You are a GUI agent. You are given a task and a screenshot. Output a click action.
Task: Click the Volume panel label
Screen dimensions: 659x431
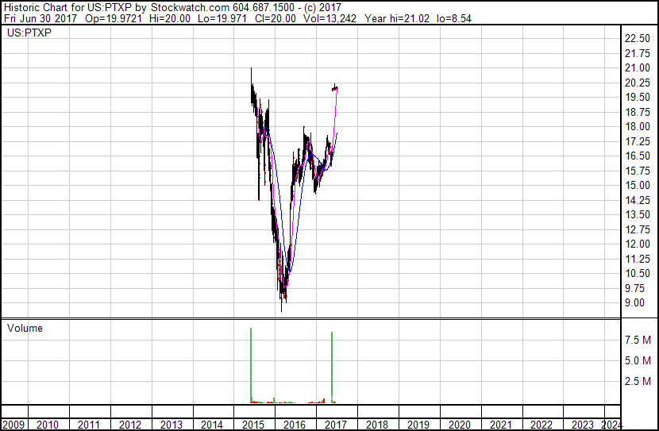[x=25, y=328]
